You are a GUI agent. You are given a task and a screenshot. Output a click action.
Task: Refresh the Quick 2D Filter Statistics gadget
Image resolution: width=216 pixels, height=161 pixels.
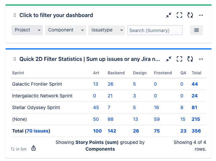pyautogui.click(x=190, y=59)
